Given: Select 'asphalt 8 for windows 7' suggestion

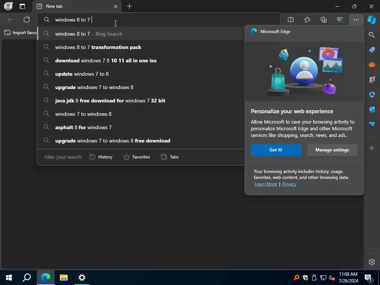Looking at the screenshot, I should [x=141, y=127].
